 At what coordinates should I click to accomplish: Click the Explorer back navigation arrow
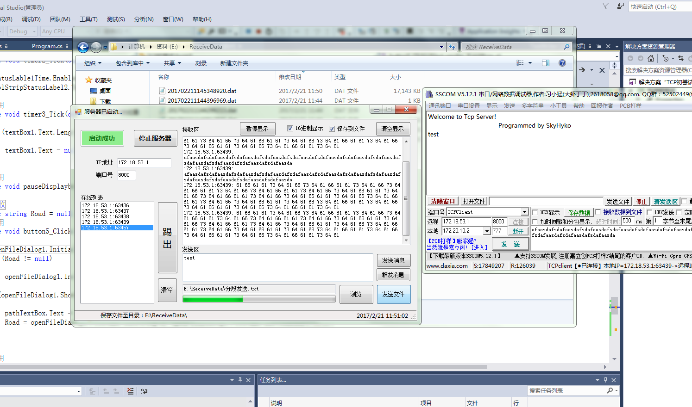tap(83, 47)
